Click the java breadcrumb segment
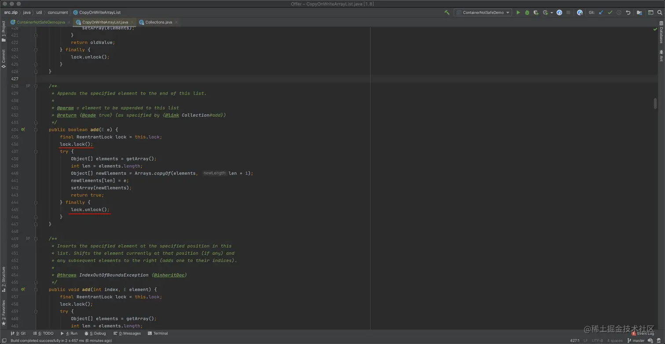This screenshot has width=665, height=344. (27, 13)
